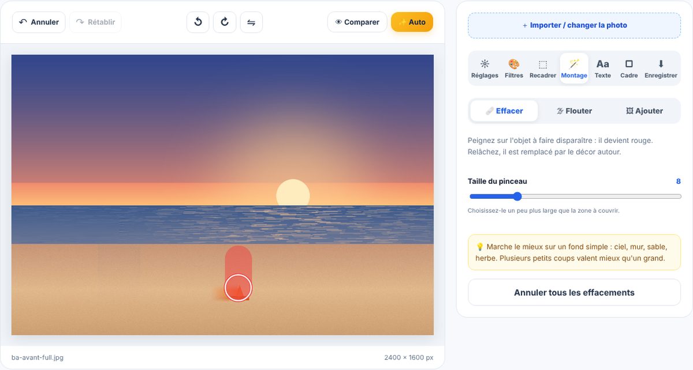Screen dimensions: 693x370
Task: Rotate the photo counterclockwise
Action: pos(198,22)
